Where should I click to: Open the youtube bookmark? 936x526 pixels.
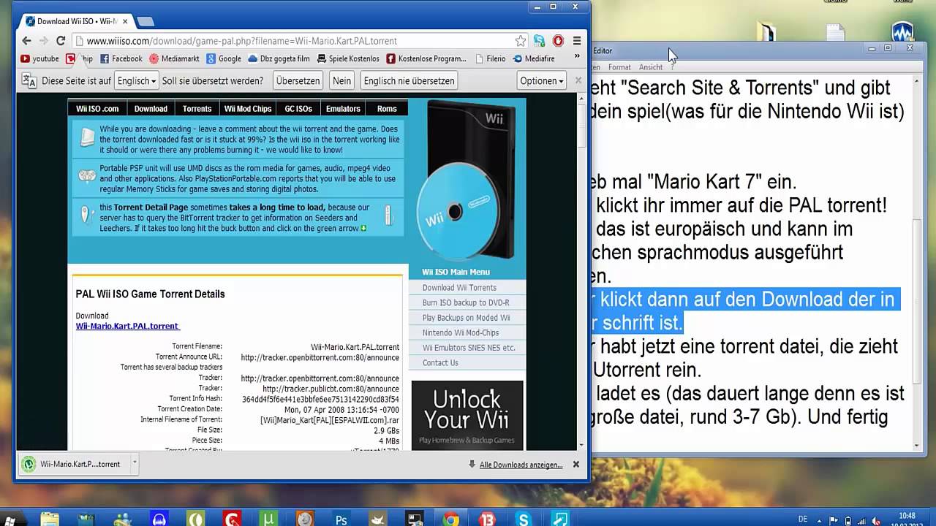pyautogui.click(x=39, y=58)
